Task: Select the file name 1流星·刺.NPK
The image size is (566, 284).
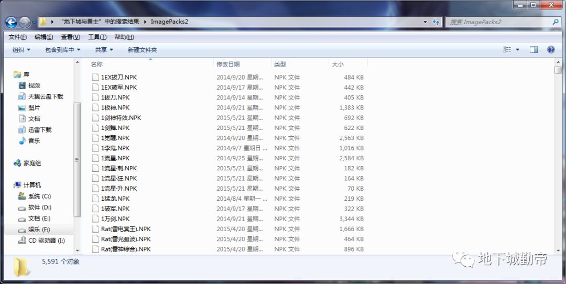Action: click(119, 168)
